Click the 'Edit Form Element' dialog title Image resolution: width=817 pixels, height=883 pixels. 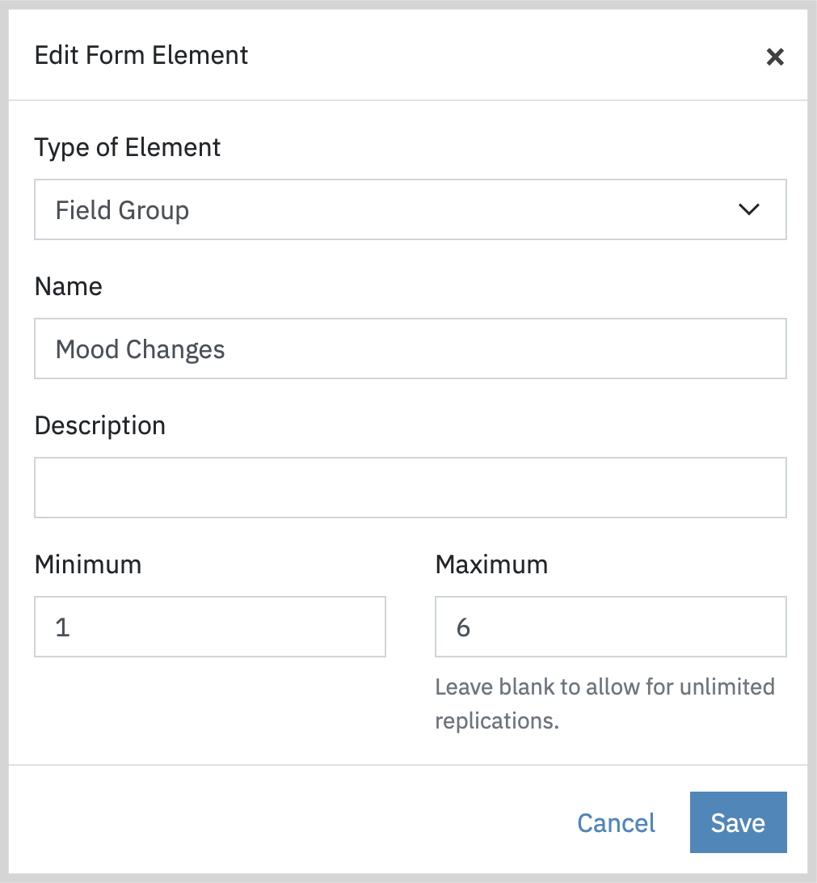point(141,55)
